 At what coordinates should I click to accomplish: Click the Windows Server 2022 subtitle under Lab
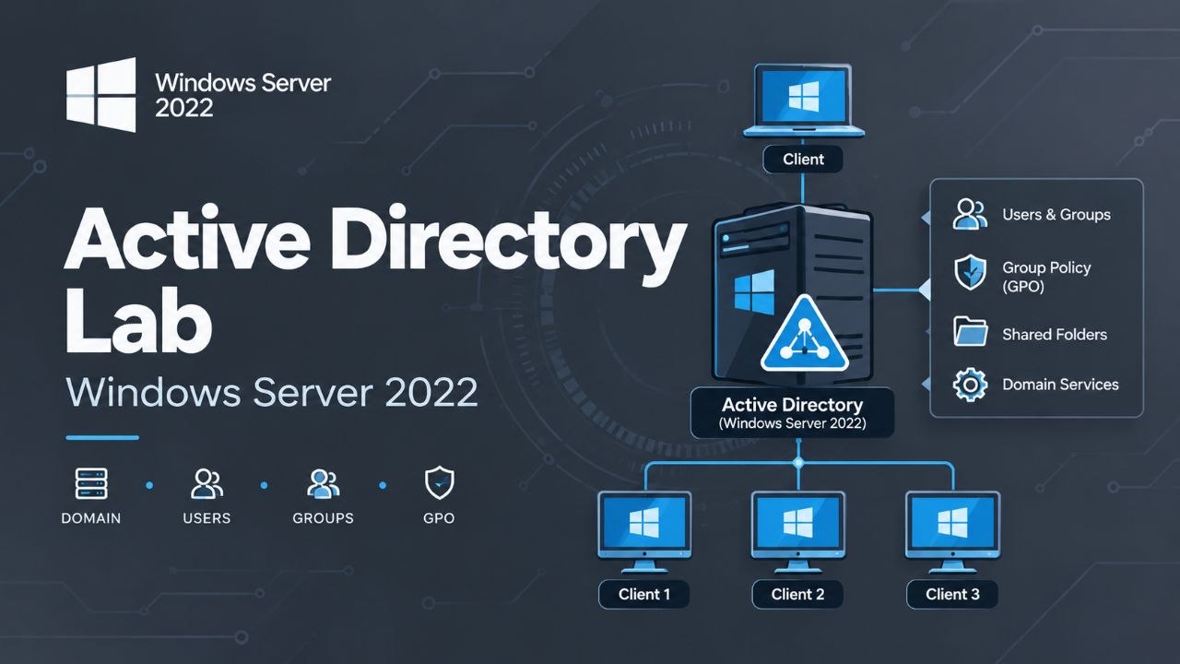pyautogui.click(x=272, y=393)
